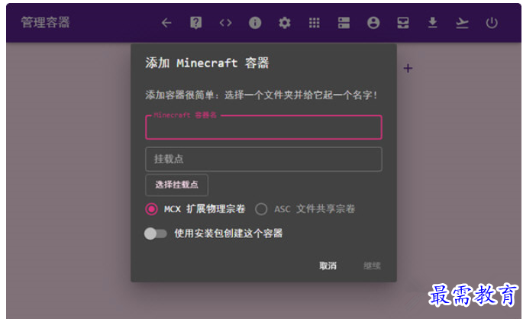523x319 pixels.
Task: Open the info circle icon
Action: click(x=255, y=23)
